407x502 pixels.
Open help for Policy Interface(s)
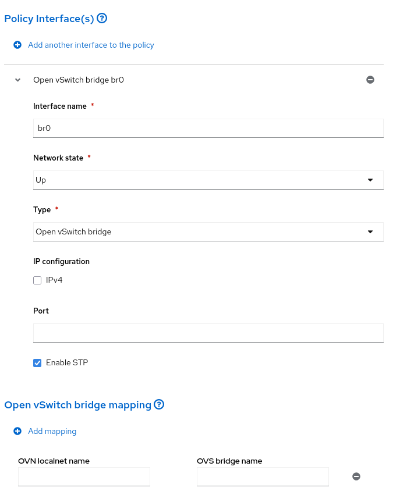102,19
